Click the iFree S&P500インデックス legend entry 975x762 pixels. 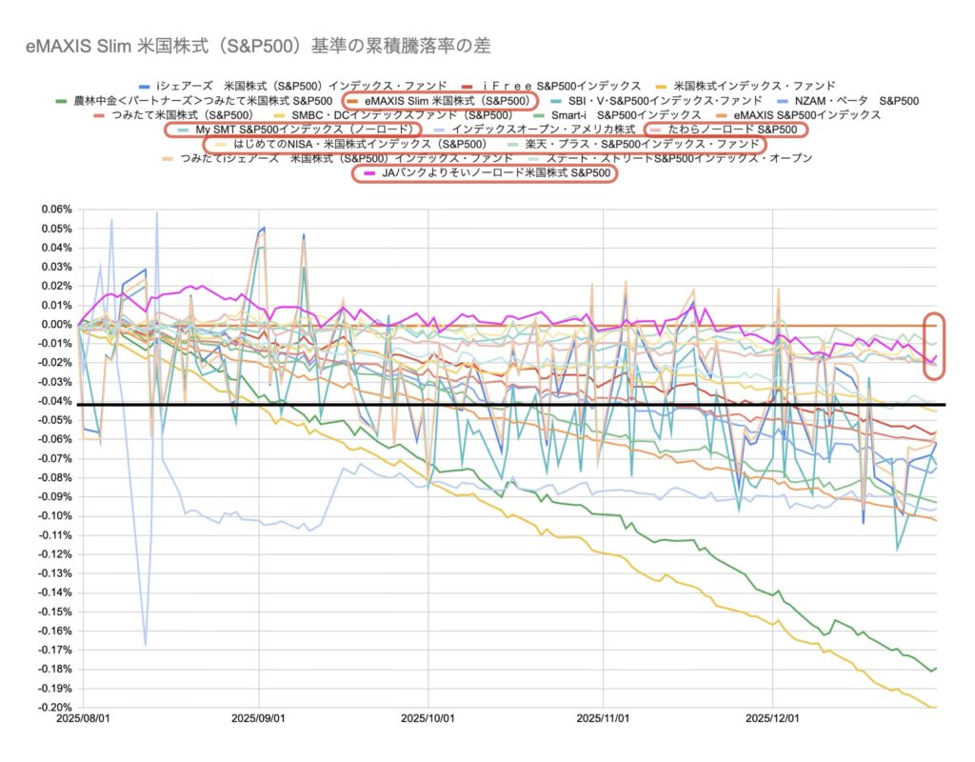(x=562, y=86)
